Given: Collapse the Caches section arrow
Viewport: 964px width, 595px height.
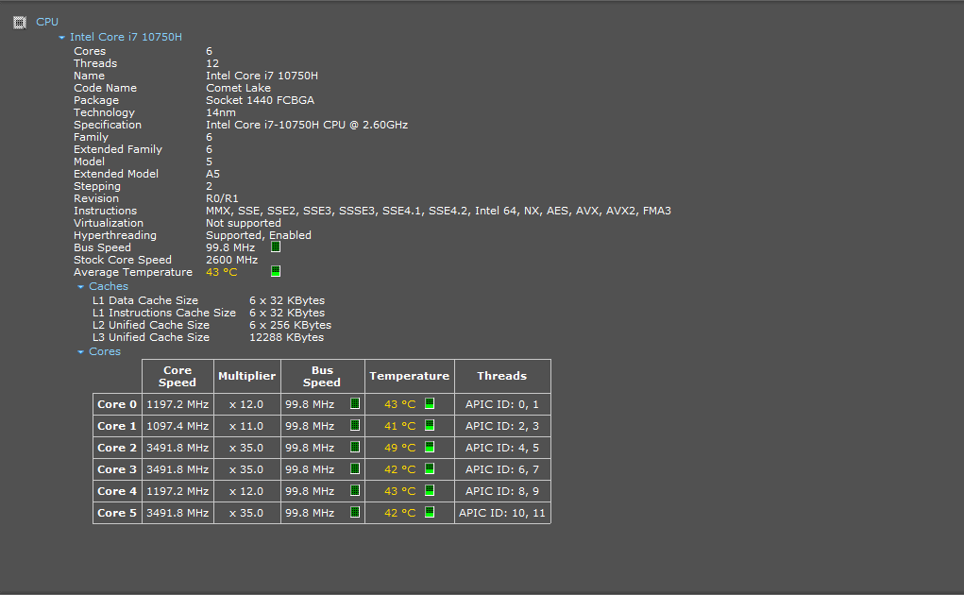Looking at the screenshot, I should coord(80,287).
